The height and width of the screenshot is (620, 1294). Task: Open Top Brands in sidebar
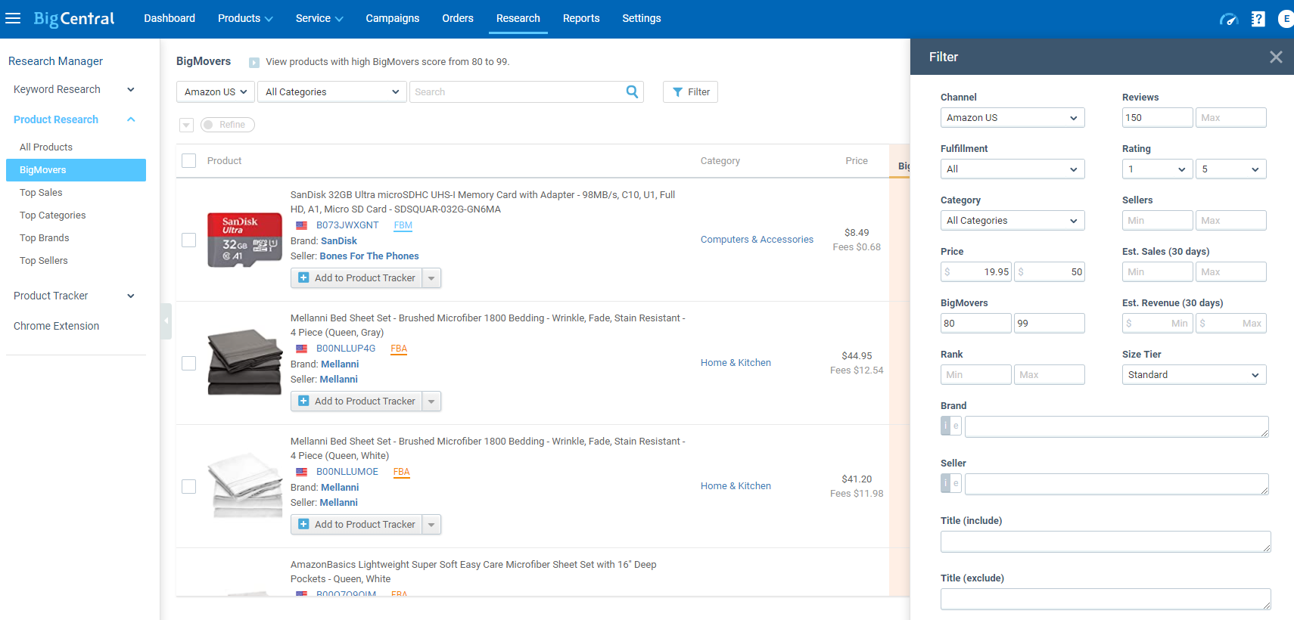pyautogui.click(x=45, y=237)
